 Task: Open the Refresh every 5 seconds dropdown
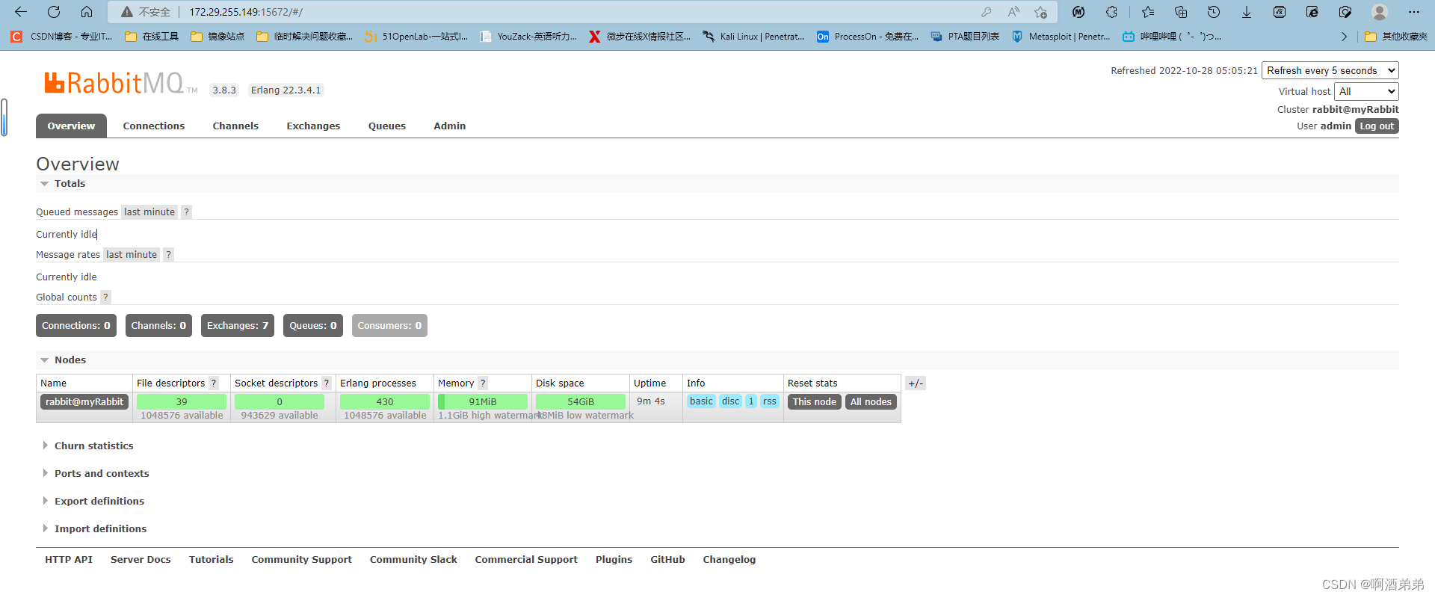click(1330, 70)
